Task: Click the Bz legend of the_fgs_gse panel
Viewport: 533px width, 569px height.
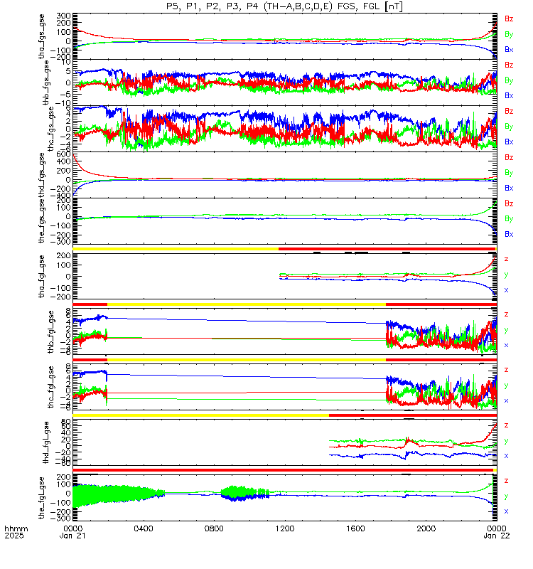Action: (509, 203)
